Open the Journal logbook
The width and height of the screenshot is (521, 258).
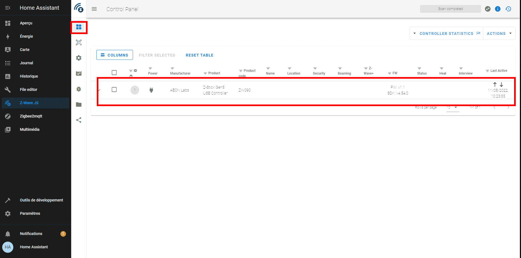coord(35,63)
